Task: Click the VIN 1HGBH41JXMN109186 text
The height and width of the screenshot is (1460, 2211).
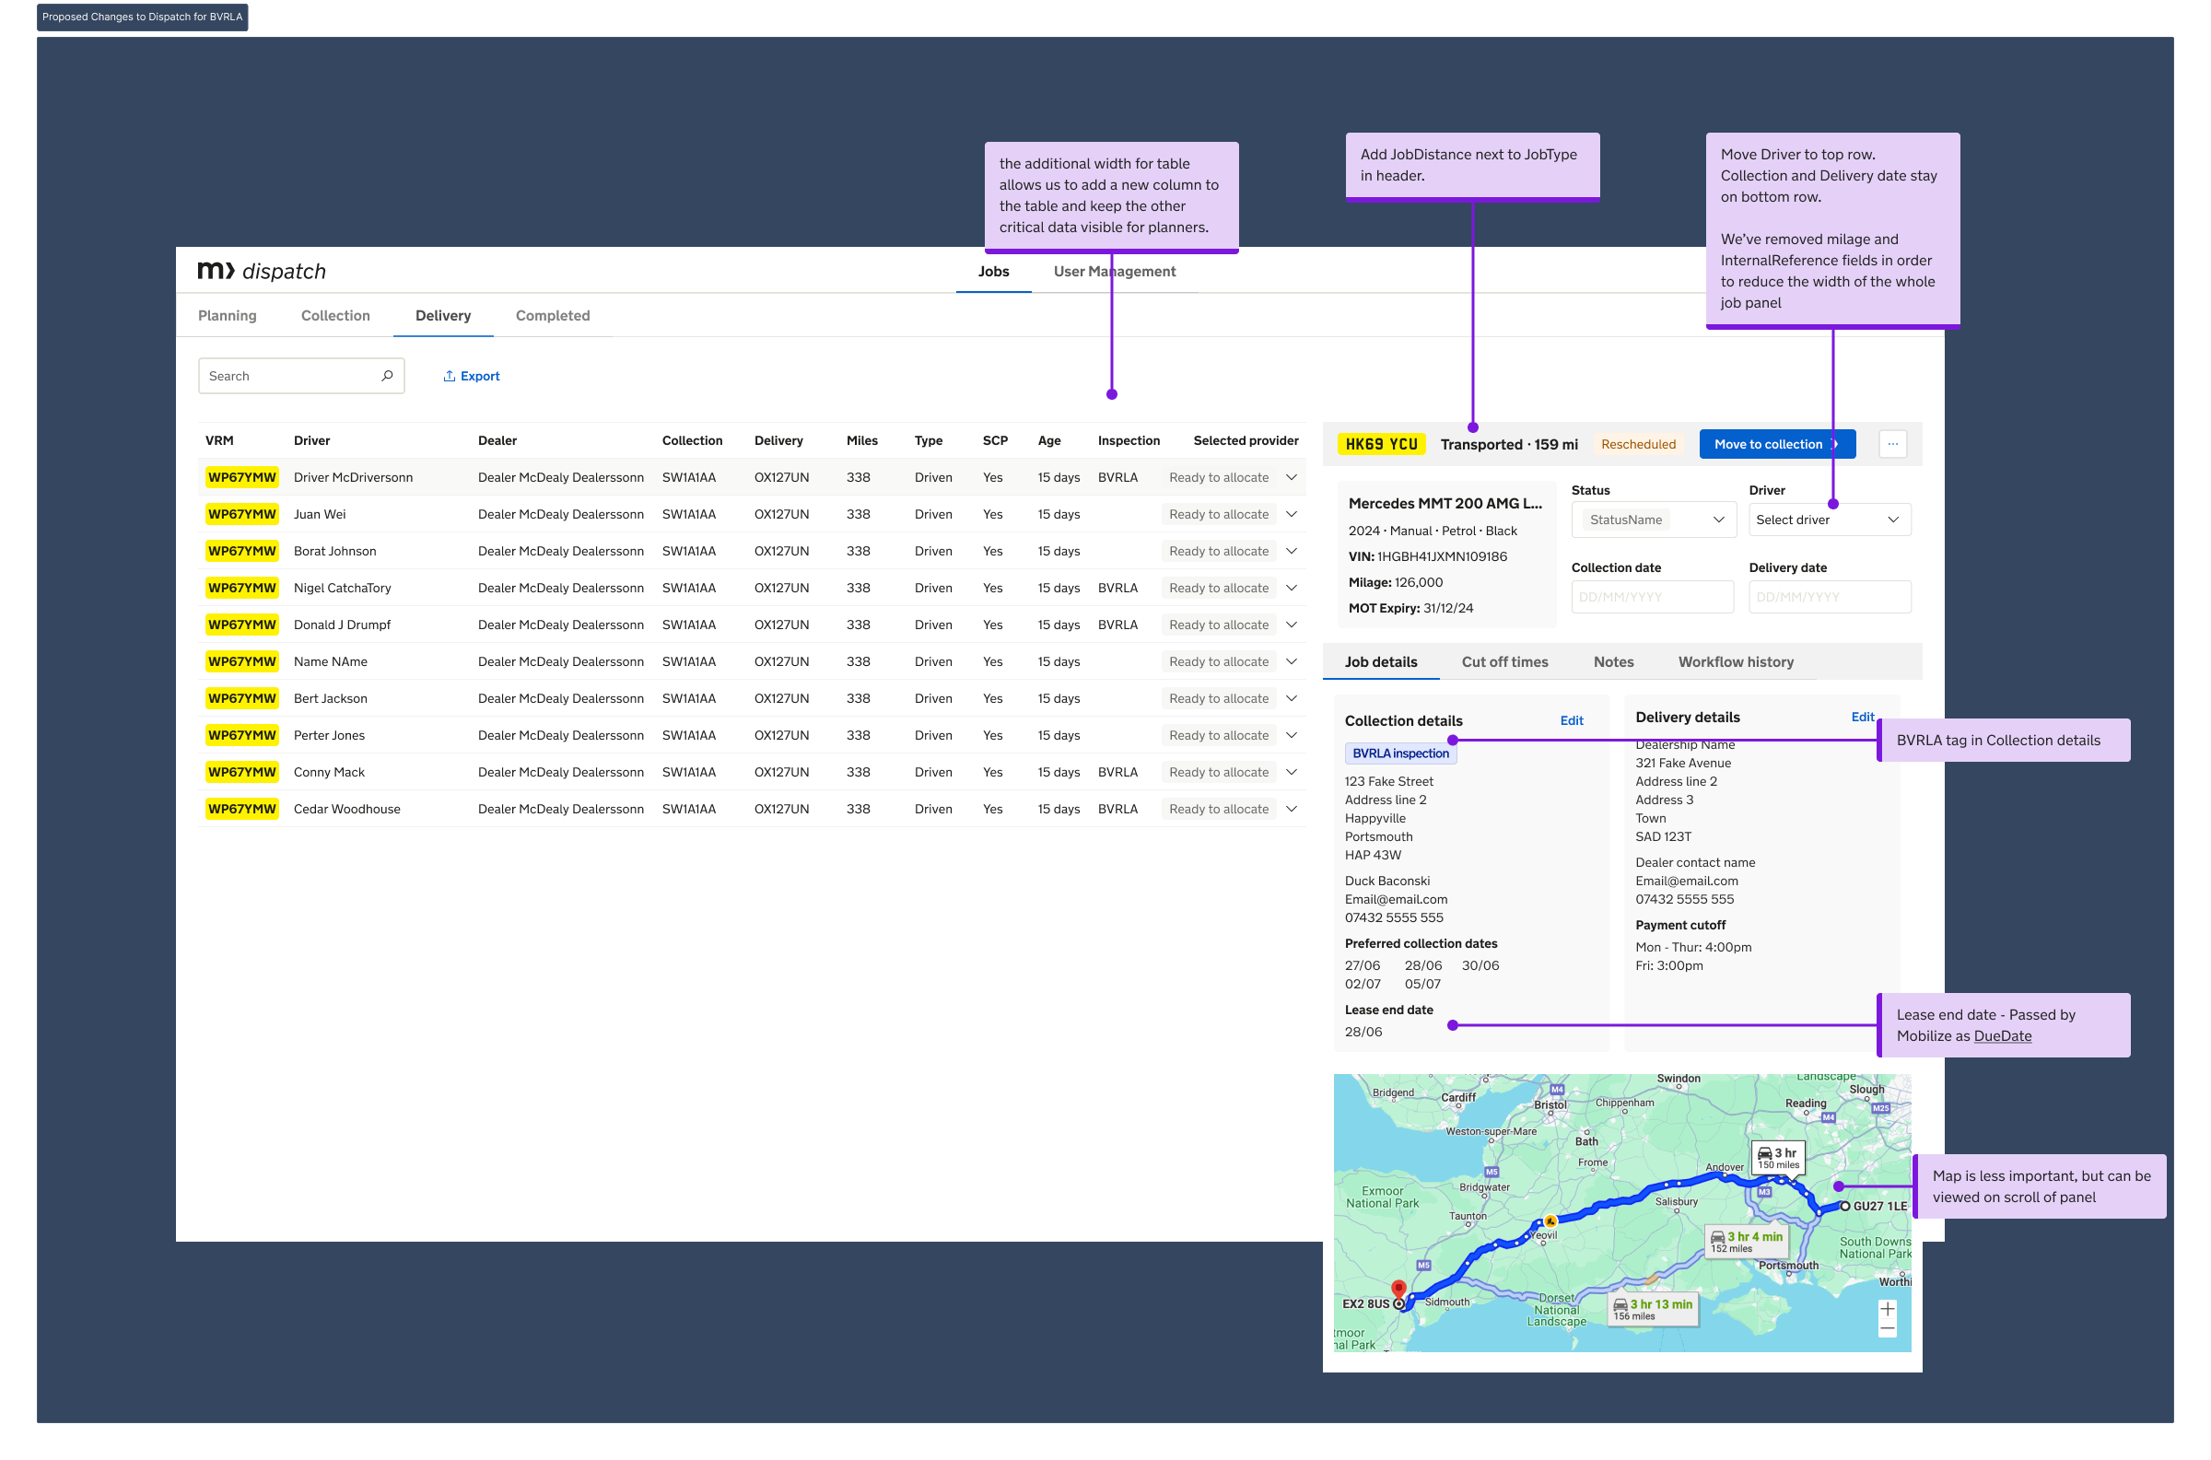Action: (1427, 556)
